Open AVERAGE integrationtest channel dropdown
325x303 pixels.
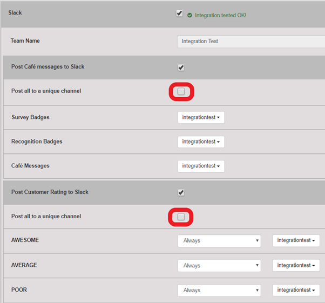click(x=296, y=265)
